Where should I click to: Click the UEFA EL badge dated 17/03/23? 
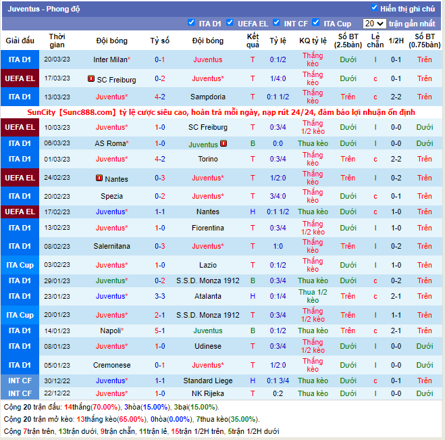pos(20,79)
